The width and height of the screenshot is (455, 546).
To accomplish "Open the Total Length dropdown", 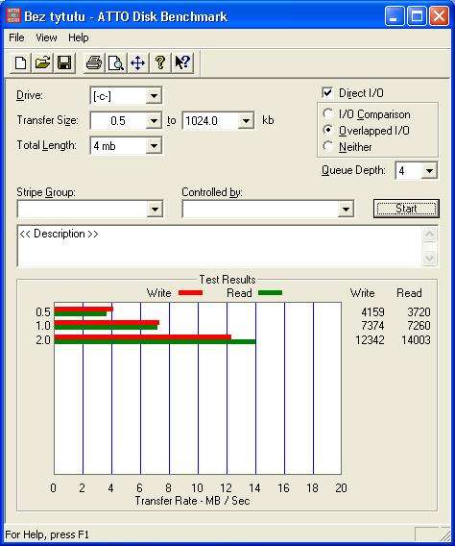I will [x=154, y=145].
